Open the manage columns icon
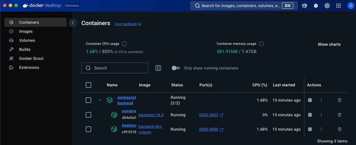 [x=158, y=68]
